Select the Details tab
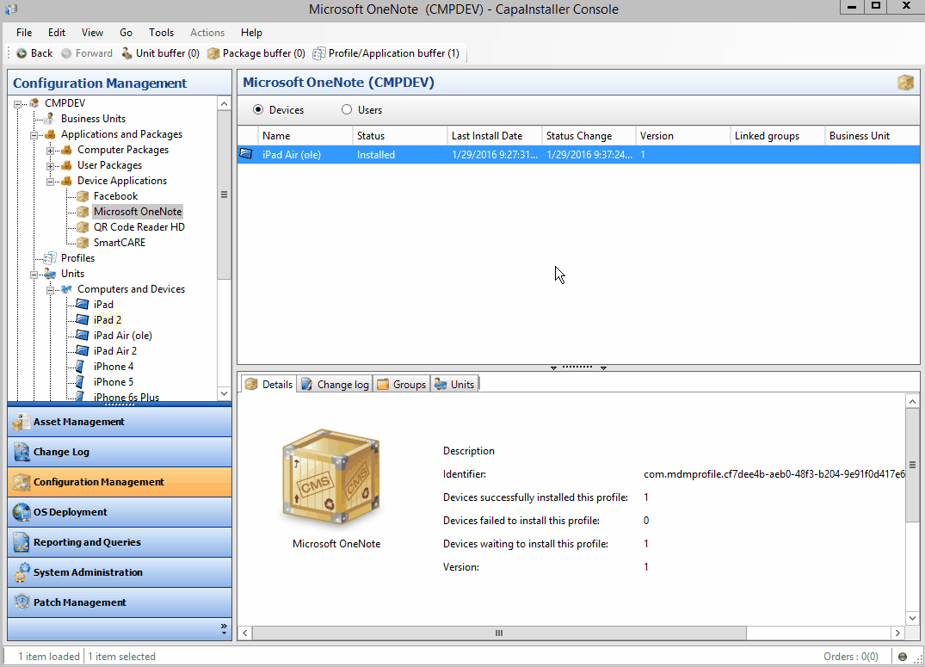The height and width of the screenshot is (667, 925). coord(268,384)
